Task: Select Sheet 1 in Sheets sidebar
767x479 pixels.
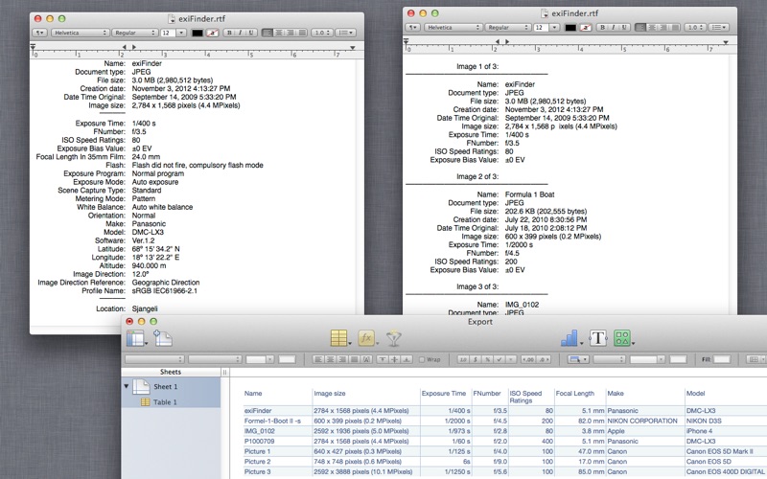Action: pyautogui.click(x=171, y=387)
